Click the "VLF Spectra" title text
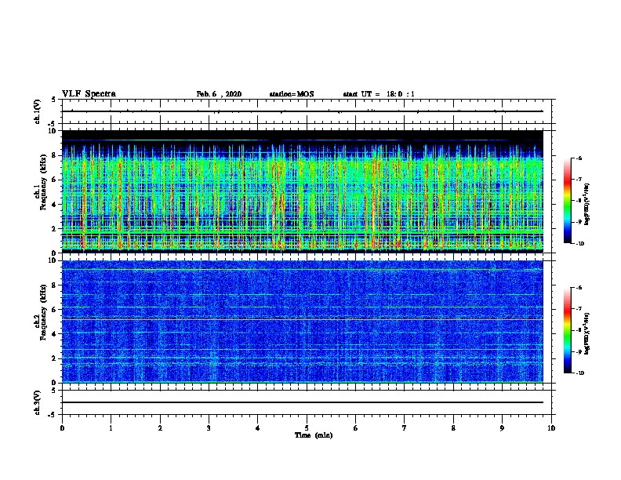This screenshot has width=621, height=480. pos(89,94)
